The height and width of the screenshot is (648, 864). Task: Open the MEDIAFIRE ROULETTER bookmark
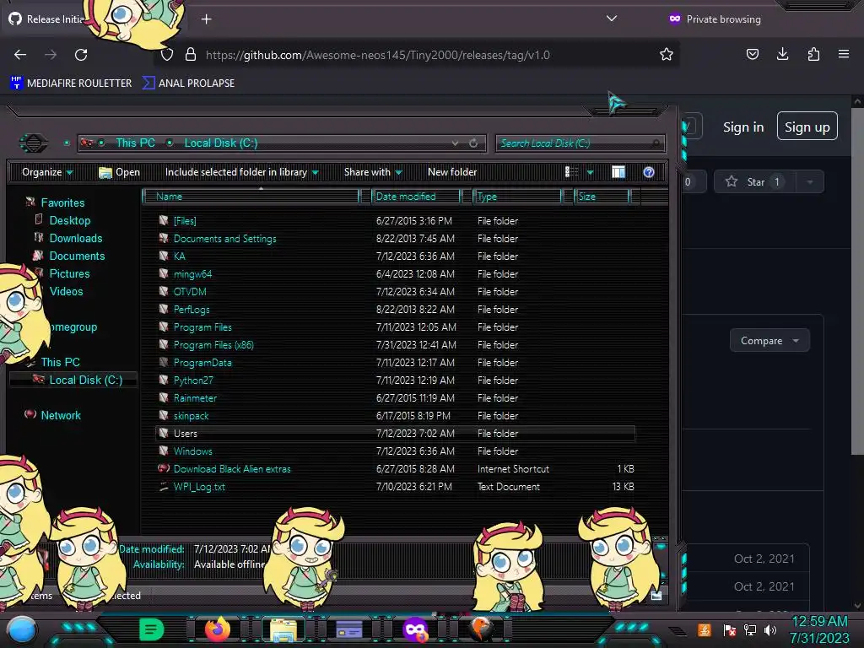[72, 84]
